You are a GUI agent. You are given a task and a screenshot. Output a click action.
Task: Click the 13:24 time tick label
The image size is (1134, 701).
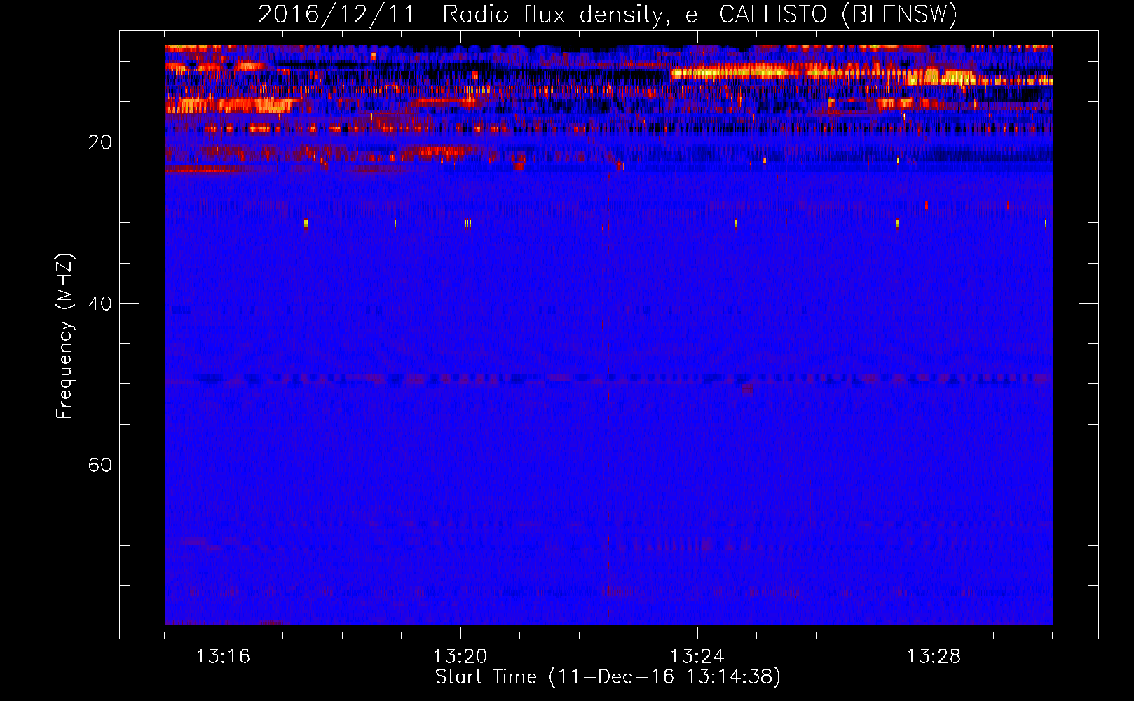[x=697, y=656]
